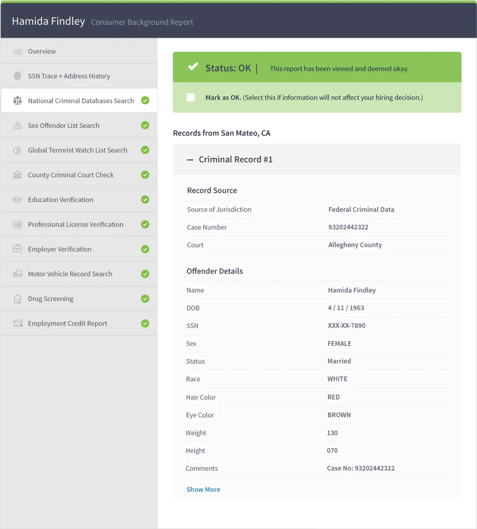Click the graduation cap icon for Education Verification
477x529 pixels.
(x=18, y=200)
